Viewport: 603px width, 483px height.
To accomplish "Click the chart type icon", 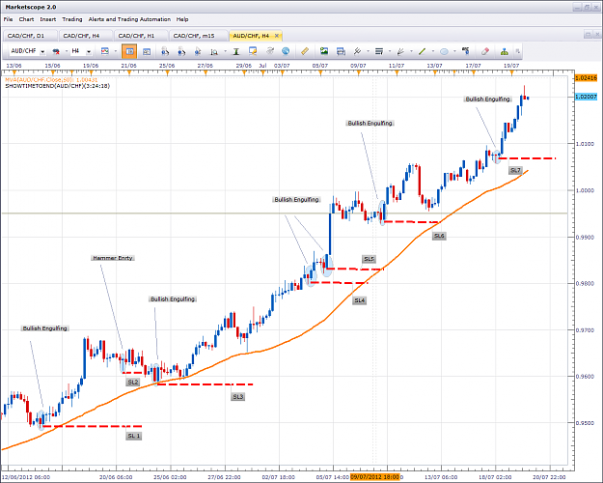I will 104,51.
